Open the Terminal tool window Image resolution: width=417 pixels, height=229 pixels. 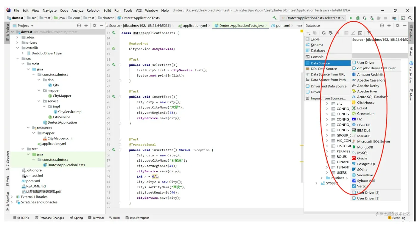(x=96, y=218)
